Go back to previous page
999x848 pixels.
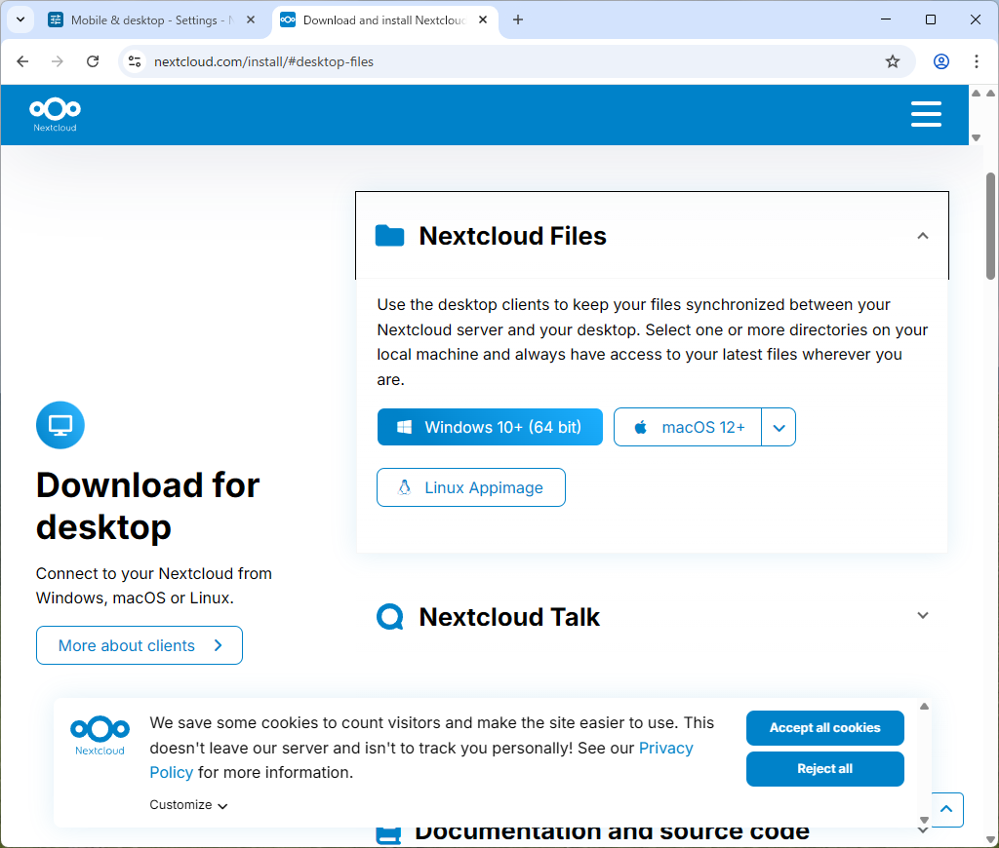click(22, 61)
